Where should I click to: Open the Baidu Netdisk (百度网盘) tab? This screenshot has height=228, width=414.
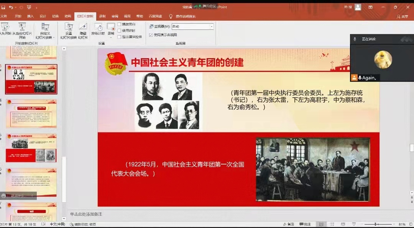[x=155, y=16]
